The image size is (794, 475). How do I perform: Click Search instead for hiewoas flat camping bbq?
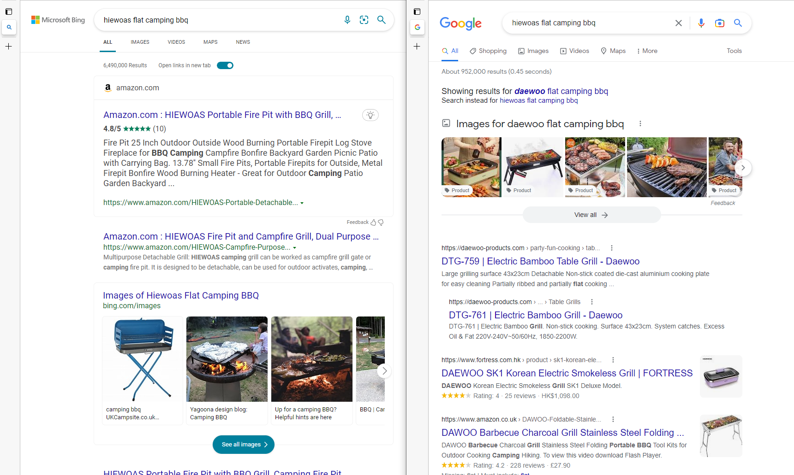pos(538,100)
